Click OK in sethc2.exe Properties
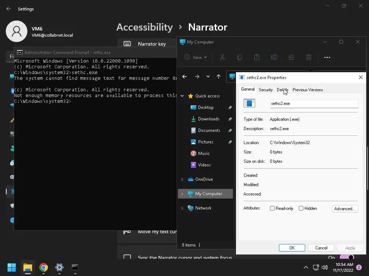 [292, 248]
